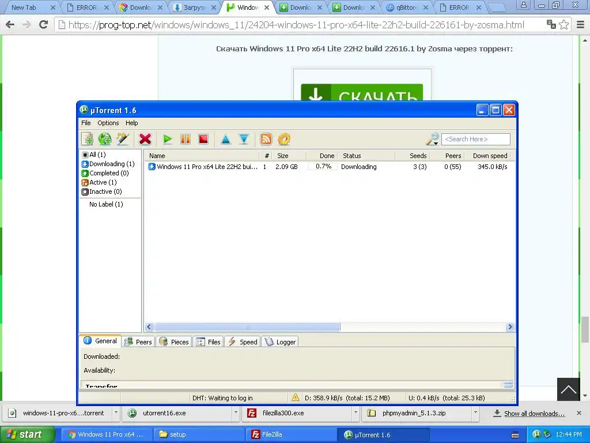
Task: Select No Label (1) entry
Action: [106, 204]
